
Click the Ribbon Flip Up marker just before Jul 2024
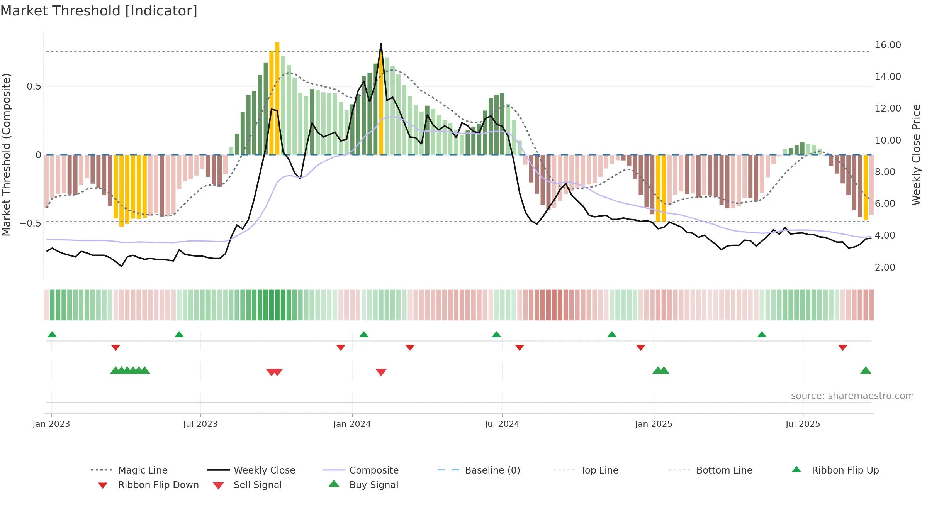coord(497,334)
